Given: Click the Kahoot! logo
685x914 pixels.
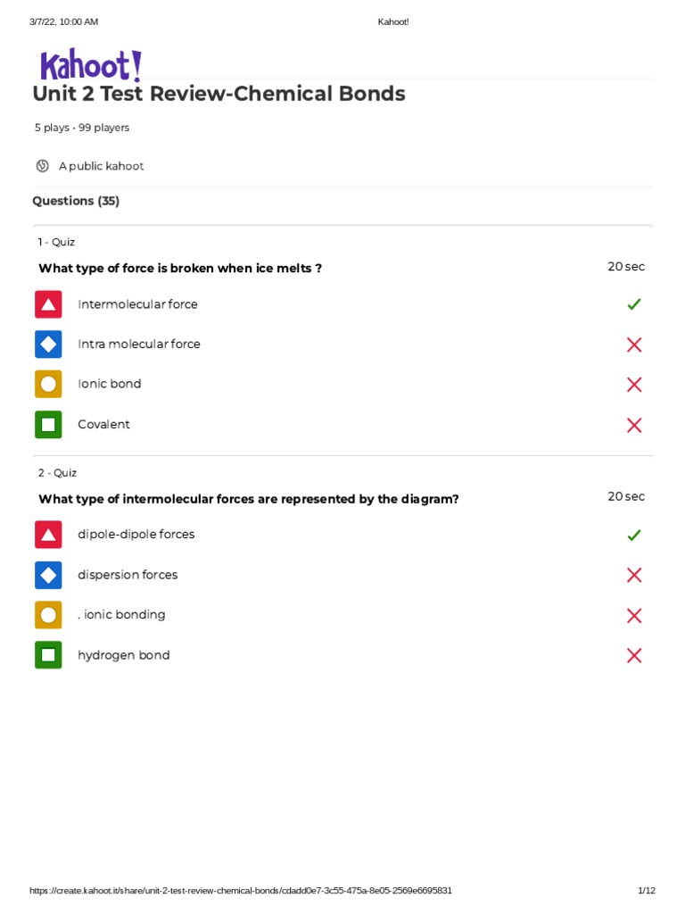Looking at the screenshot, I should coord(90,65).
